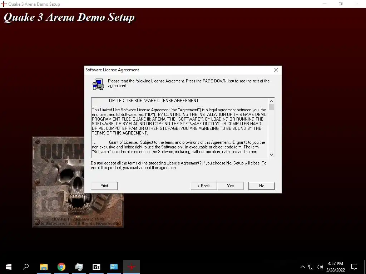Open File Explorer from the taskbar
366x274 pixels.
point(44,267)
